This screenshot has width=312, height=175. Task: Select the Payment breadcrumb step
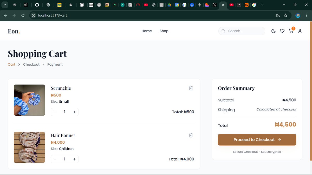coord(55,64)
